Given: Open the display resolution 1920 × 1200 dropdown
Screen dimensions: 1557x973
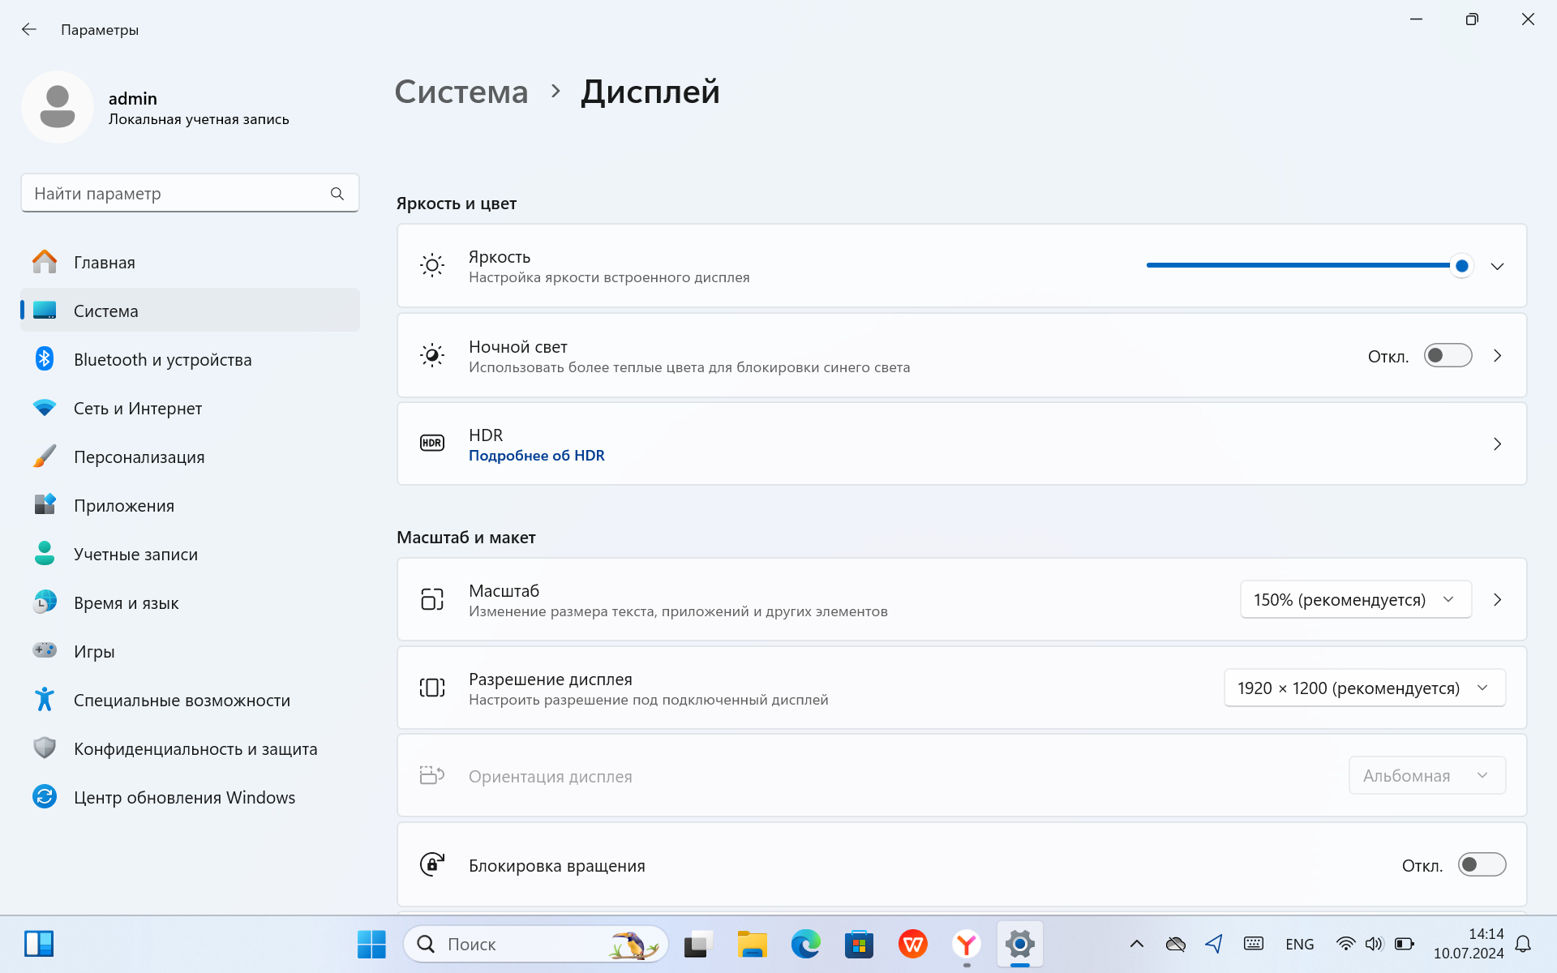Looking at the screenshot, I should click(1365, 688).
